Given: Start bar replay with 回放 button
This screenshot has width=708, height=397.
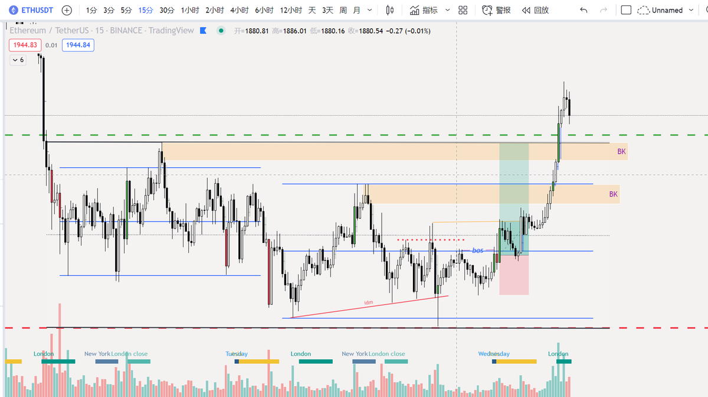Looking at the screenshot, I should coord(535,10).
